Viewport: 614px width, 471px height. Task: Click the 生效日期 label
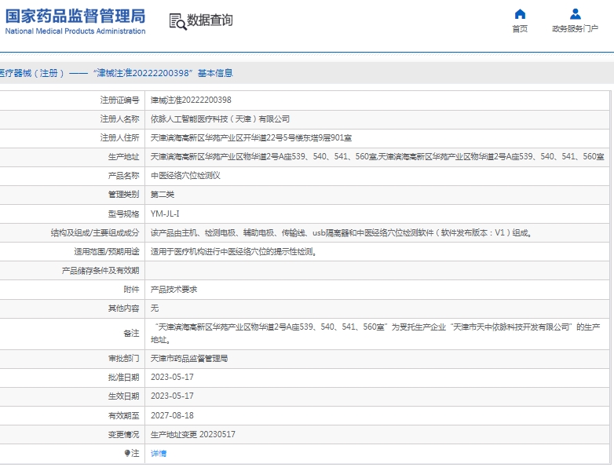click(x=124, y=396)
